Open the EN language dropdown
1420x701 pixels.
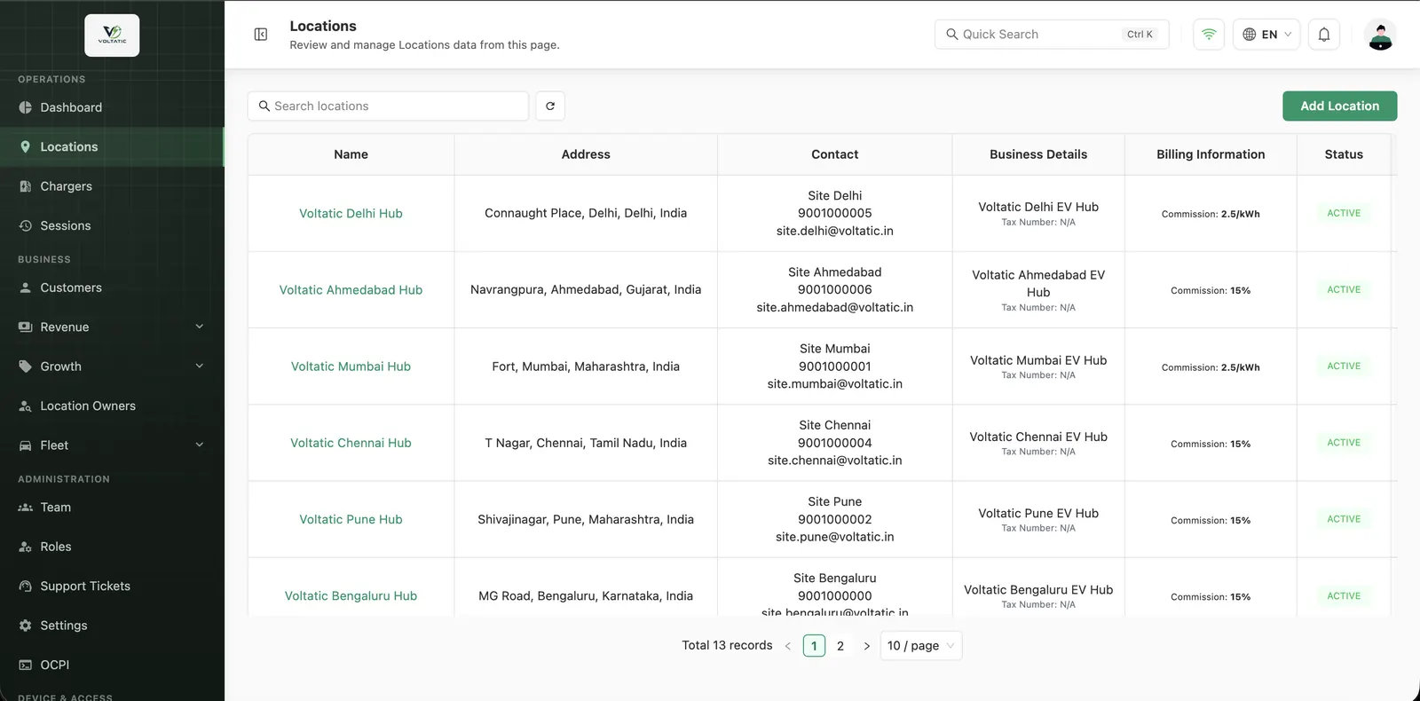point(1266,35)
